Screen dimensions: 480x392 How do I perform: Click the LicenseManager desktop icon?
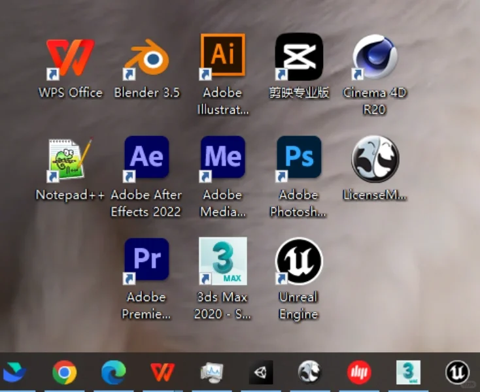pyautogui.click(x=375, y=159)
